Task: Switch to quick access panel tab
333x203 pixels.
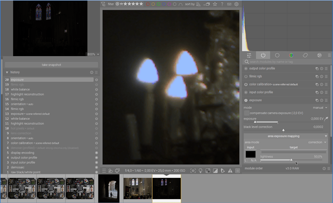Action: 249,55
